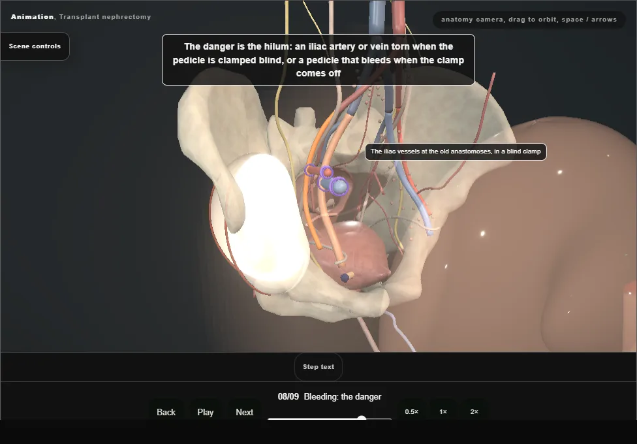Advance to the Next step
The width and height of the screenshot is (637, 444).
click(x=245, y=412)
